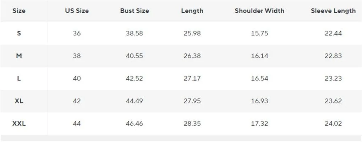The width and height of the screenshot is (362, 142).
Task: Click the XL size row label
Action: coord(19,101)
